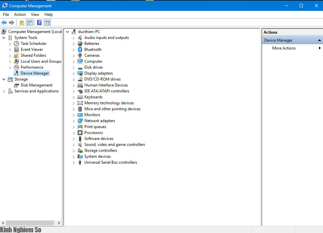This screenshot has height=233, width=323.
Task: Click the Storage controllers icon
Action: point(80,150)
